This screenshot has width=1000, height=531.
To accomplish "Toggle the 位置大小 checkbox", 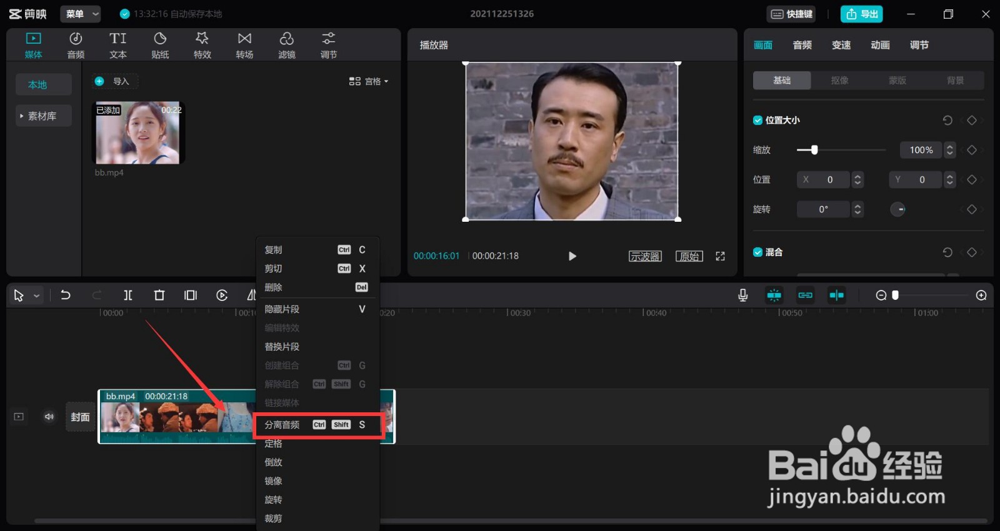I will 757,120.
